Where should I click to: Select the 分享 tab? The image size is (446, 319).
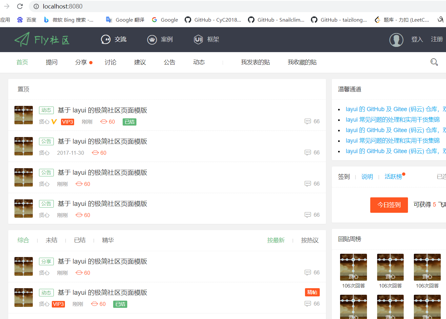[x=81, y=62]
